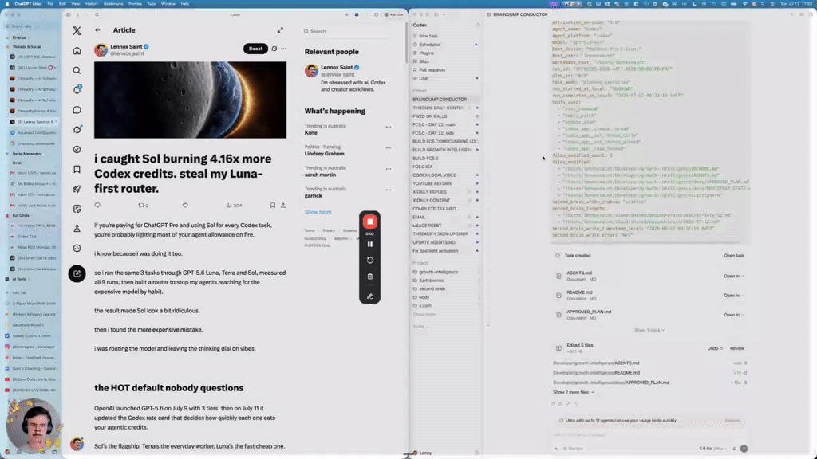Open the growth-intelligence project
Viewport: 817px width, 459px height.
tap(438, 272)
